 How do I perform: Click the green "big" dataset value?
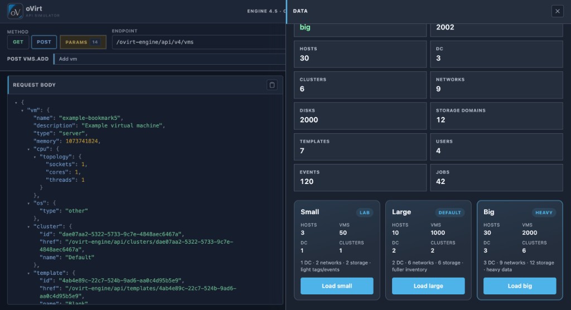click(x=305, y=27)
